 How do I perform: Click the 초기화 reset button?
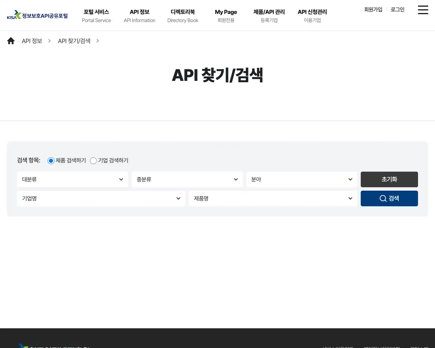point(389,179)
